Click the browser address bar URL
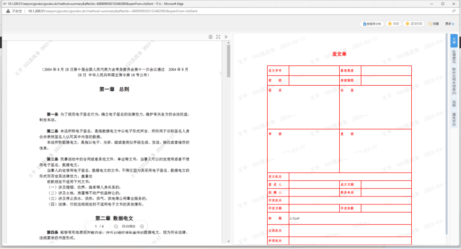This screenshot has width=461, height=249. tap(113, 11)
